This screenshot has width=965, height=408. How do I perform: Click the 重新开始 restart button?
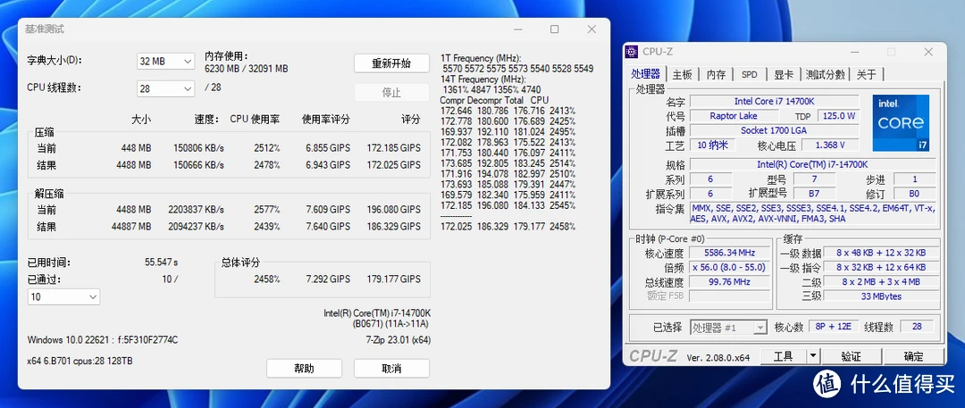391,63
